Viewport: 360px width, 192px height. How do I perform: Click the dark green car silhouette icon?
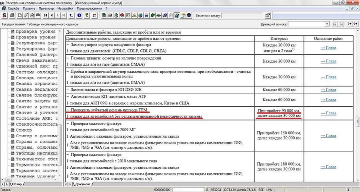click(158, 15)
